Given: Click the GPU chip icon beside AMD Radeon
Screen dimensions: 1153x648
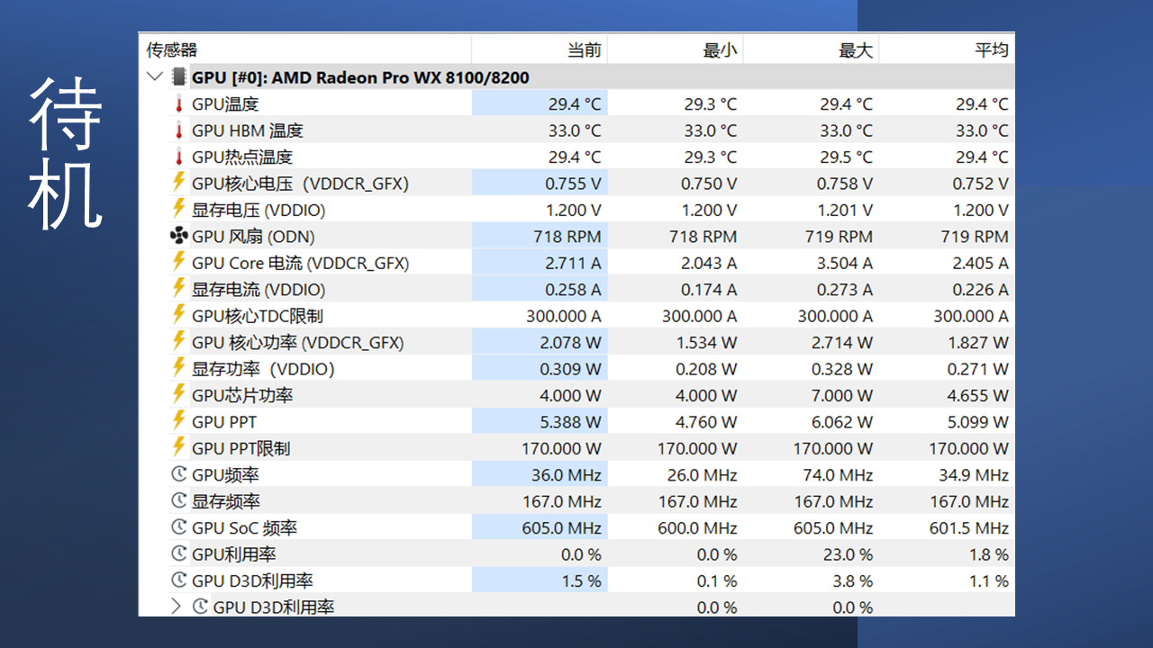Looking at the screenshot, I should [179, 77].
